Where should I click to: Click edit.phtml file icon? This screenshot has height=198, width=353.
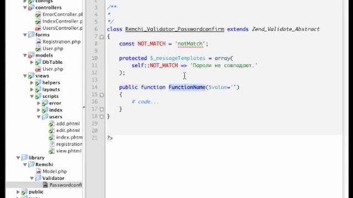(52, 130)
